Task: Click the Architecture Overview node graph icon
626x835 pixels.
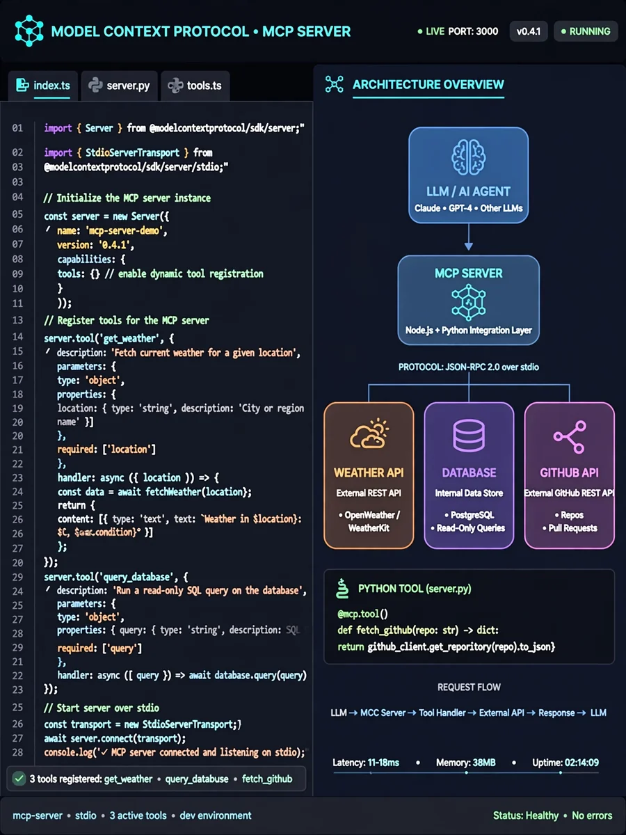Action: (335, 85)
